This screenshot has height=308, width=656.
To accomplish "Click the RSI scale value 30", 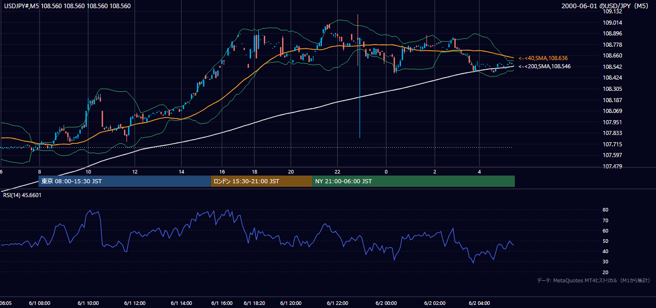I will [606, 261].
